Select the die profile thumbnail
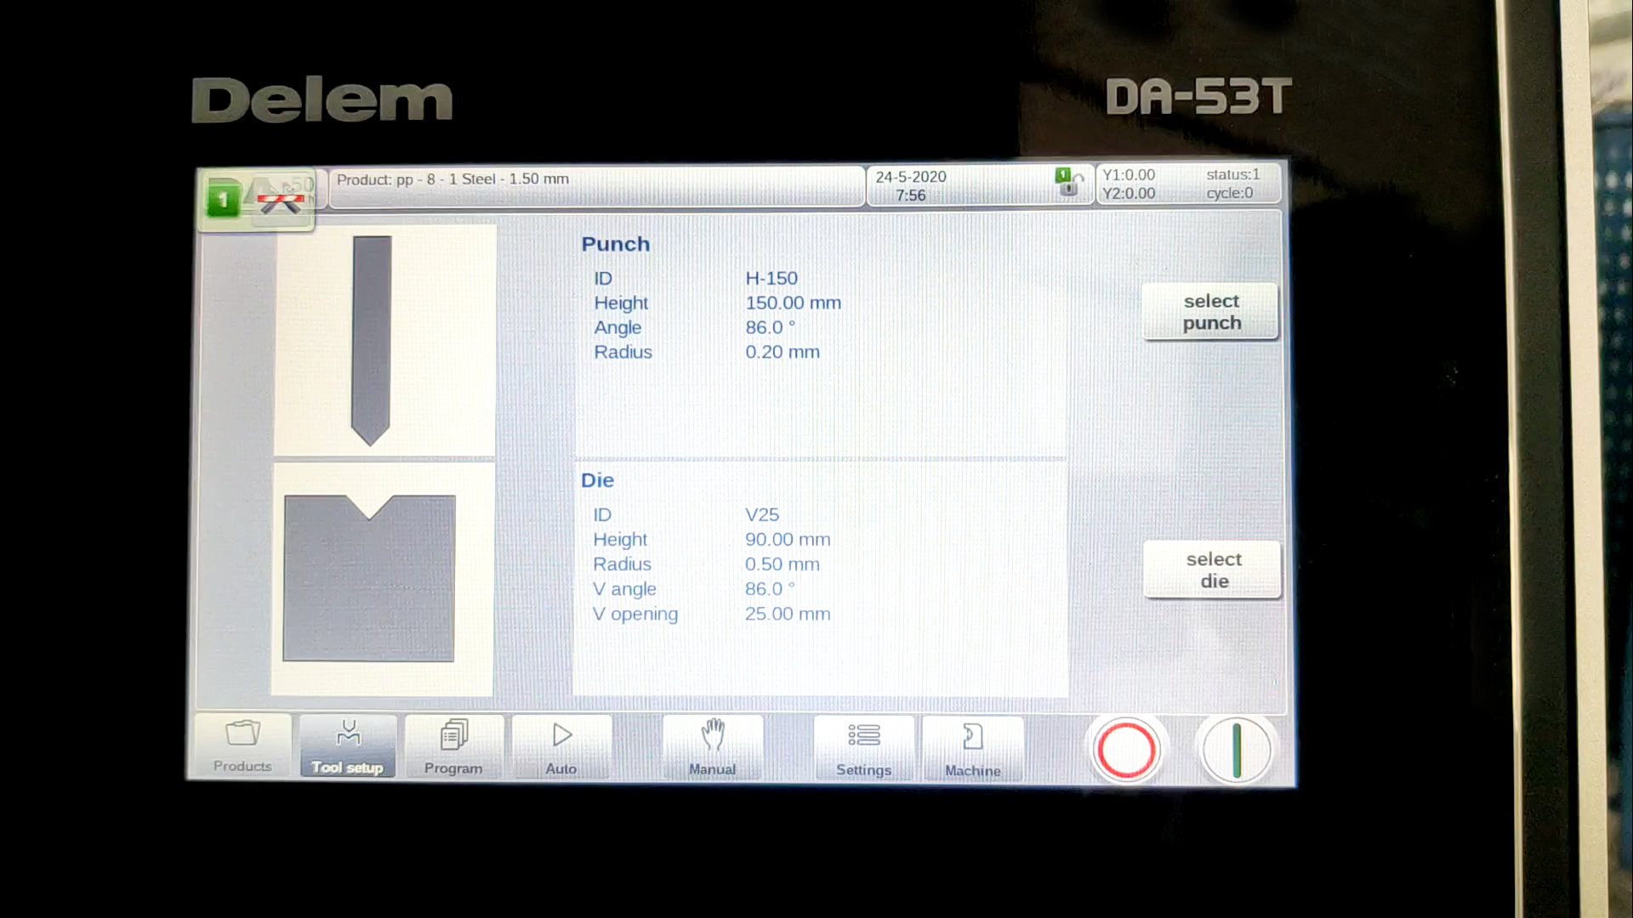This screenshot has height=918, width=1633. [383, 579]
